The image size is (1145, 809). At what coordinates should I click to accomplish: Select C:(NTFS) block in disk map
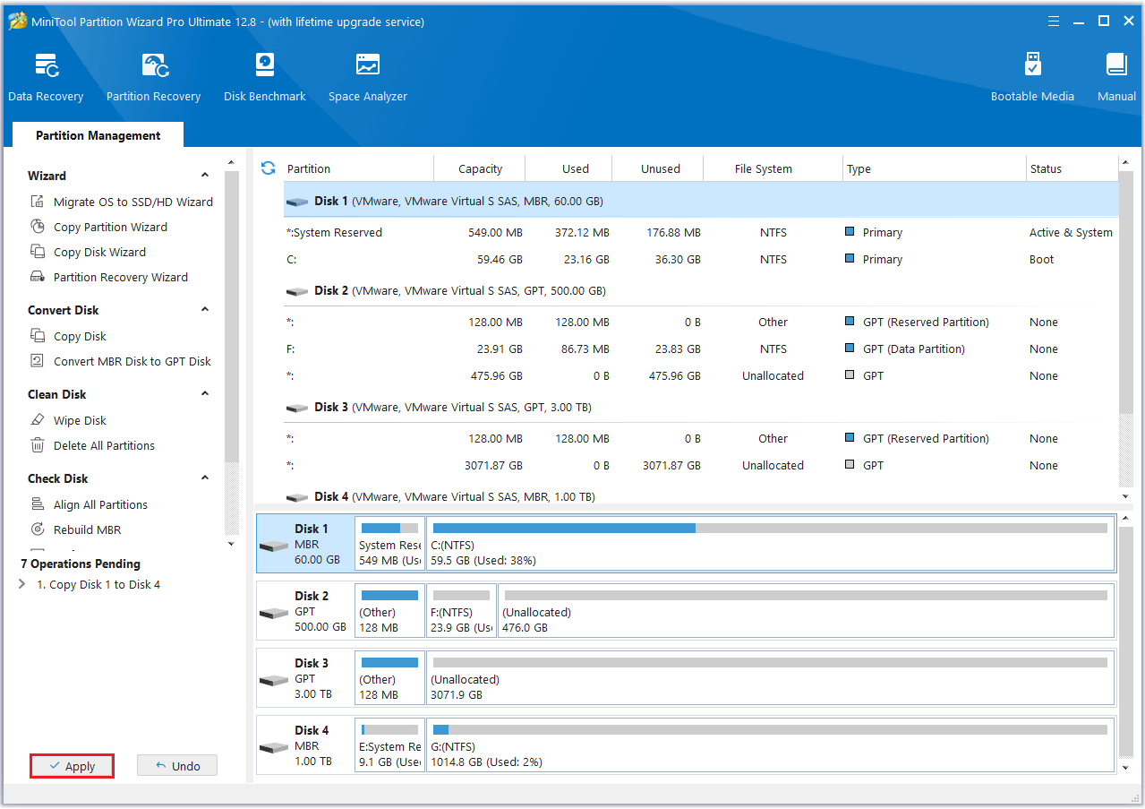click(771, 544)
